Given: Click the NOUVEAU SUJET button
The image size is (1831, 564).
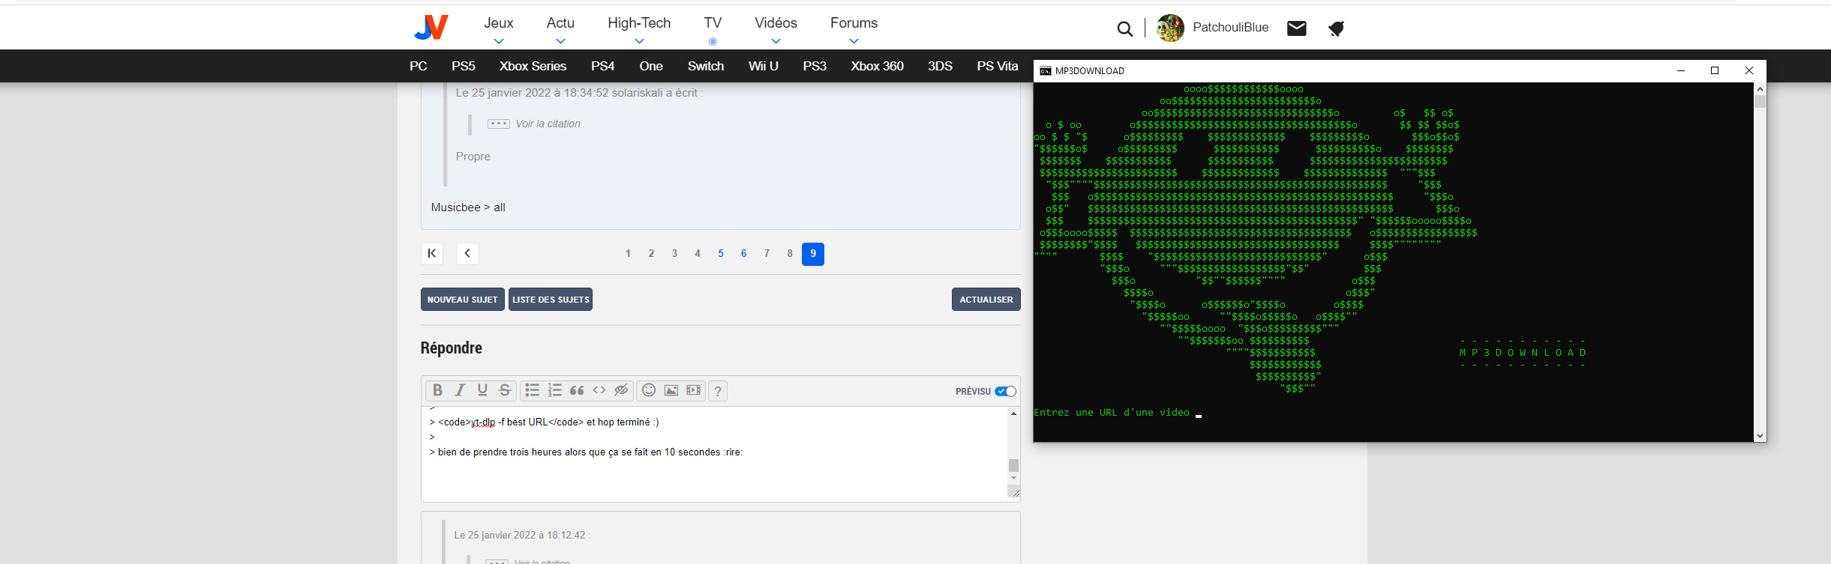Looking at the screenshot, I should tap(463, 300).
